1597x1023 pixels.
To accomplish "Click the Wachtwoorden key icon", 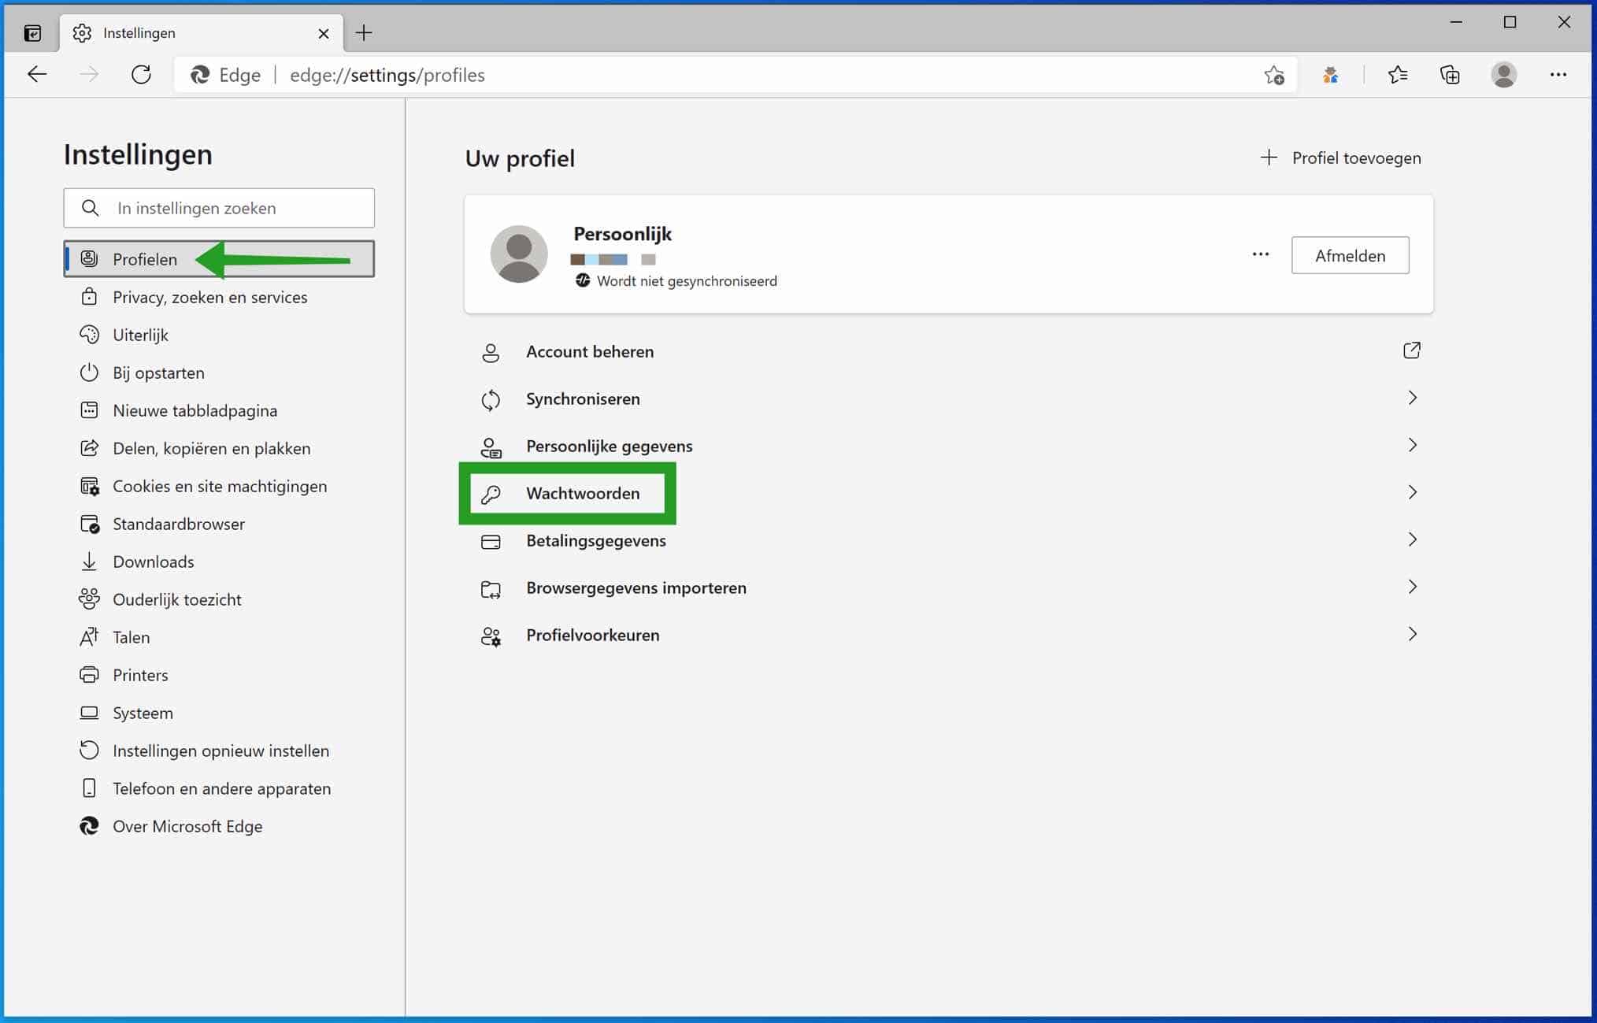I will 490,492.
